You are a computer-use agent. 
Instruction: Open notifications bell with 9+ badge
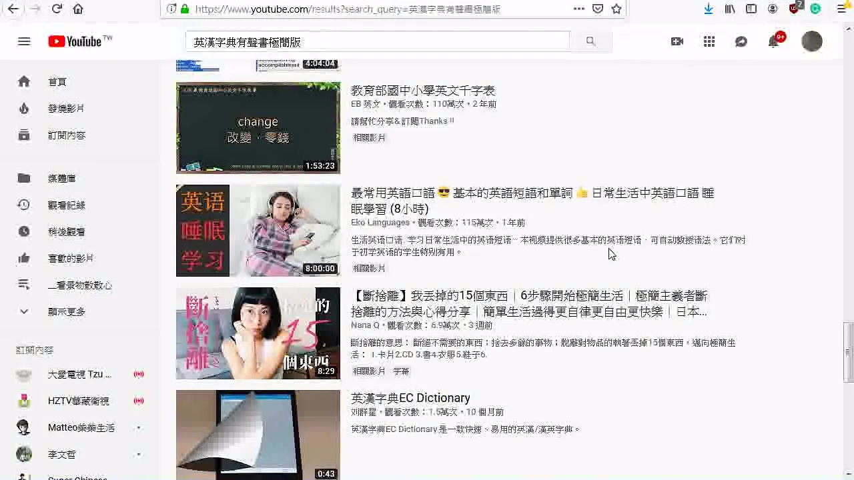[x=774, y=41]
